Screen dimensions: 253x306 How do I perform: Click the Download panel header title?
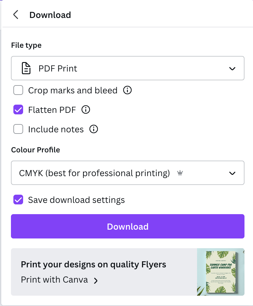point(50,15)
